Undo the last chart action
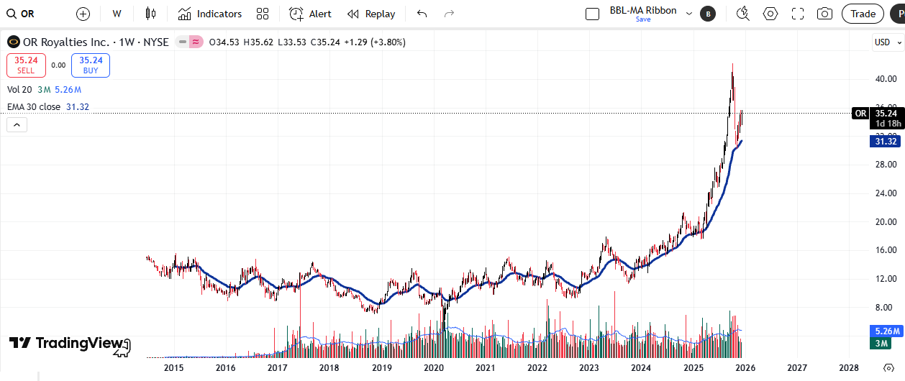The height and width of the screenshot is (381, 905). point(422,14)
